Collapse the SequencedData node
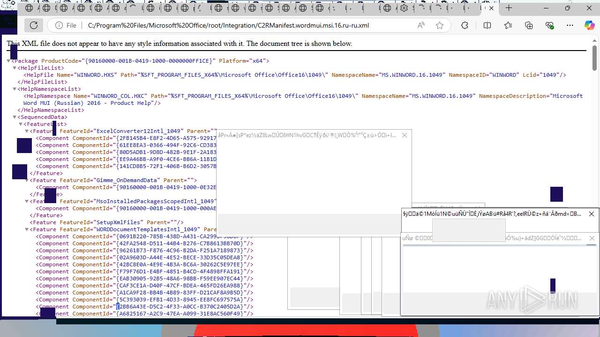600x337 pixels. tap(14, 117)
